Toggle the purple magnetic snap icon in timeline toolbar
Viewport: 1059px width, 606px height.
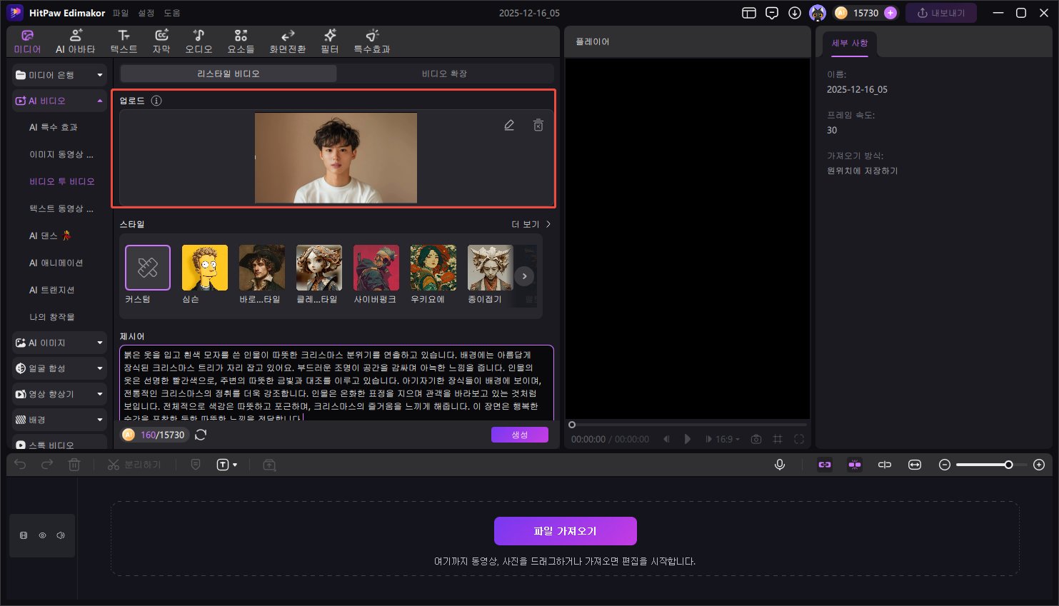(x=855, y=465)
